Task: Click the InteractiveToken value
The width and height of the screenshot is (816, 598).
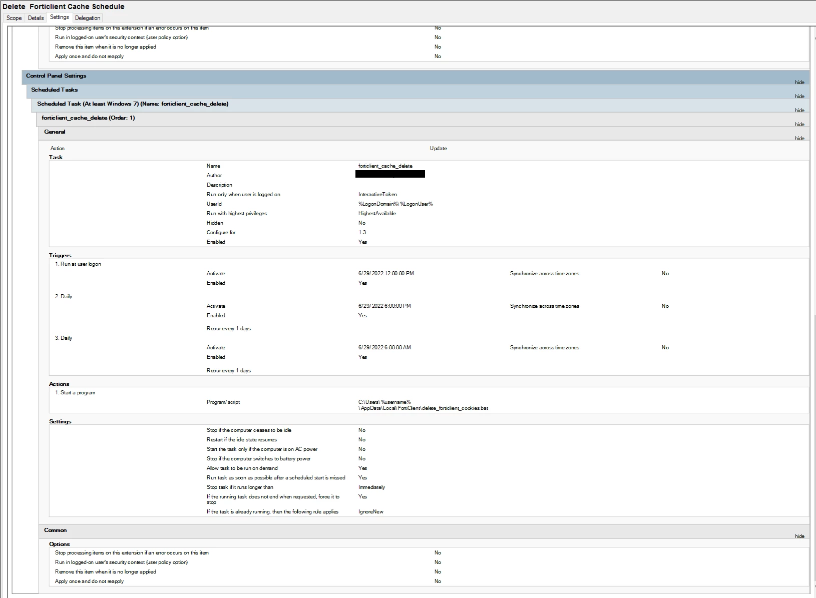Action: tap(377, 195)
